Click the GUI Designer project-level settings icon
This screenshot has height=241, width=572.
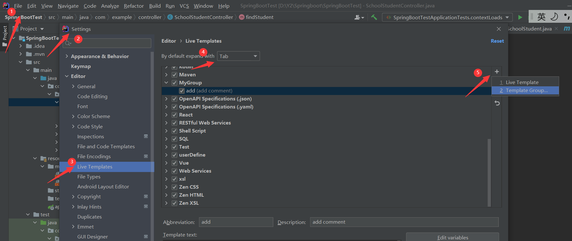tap(146, 237)
